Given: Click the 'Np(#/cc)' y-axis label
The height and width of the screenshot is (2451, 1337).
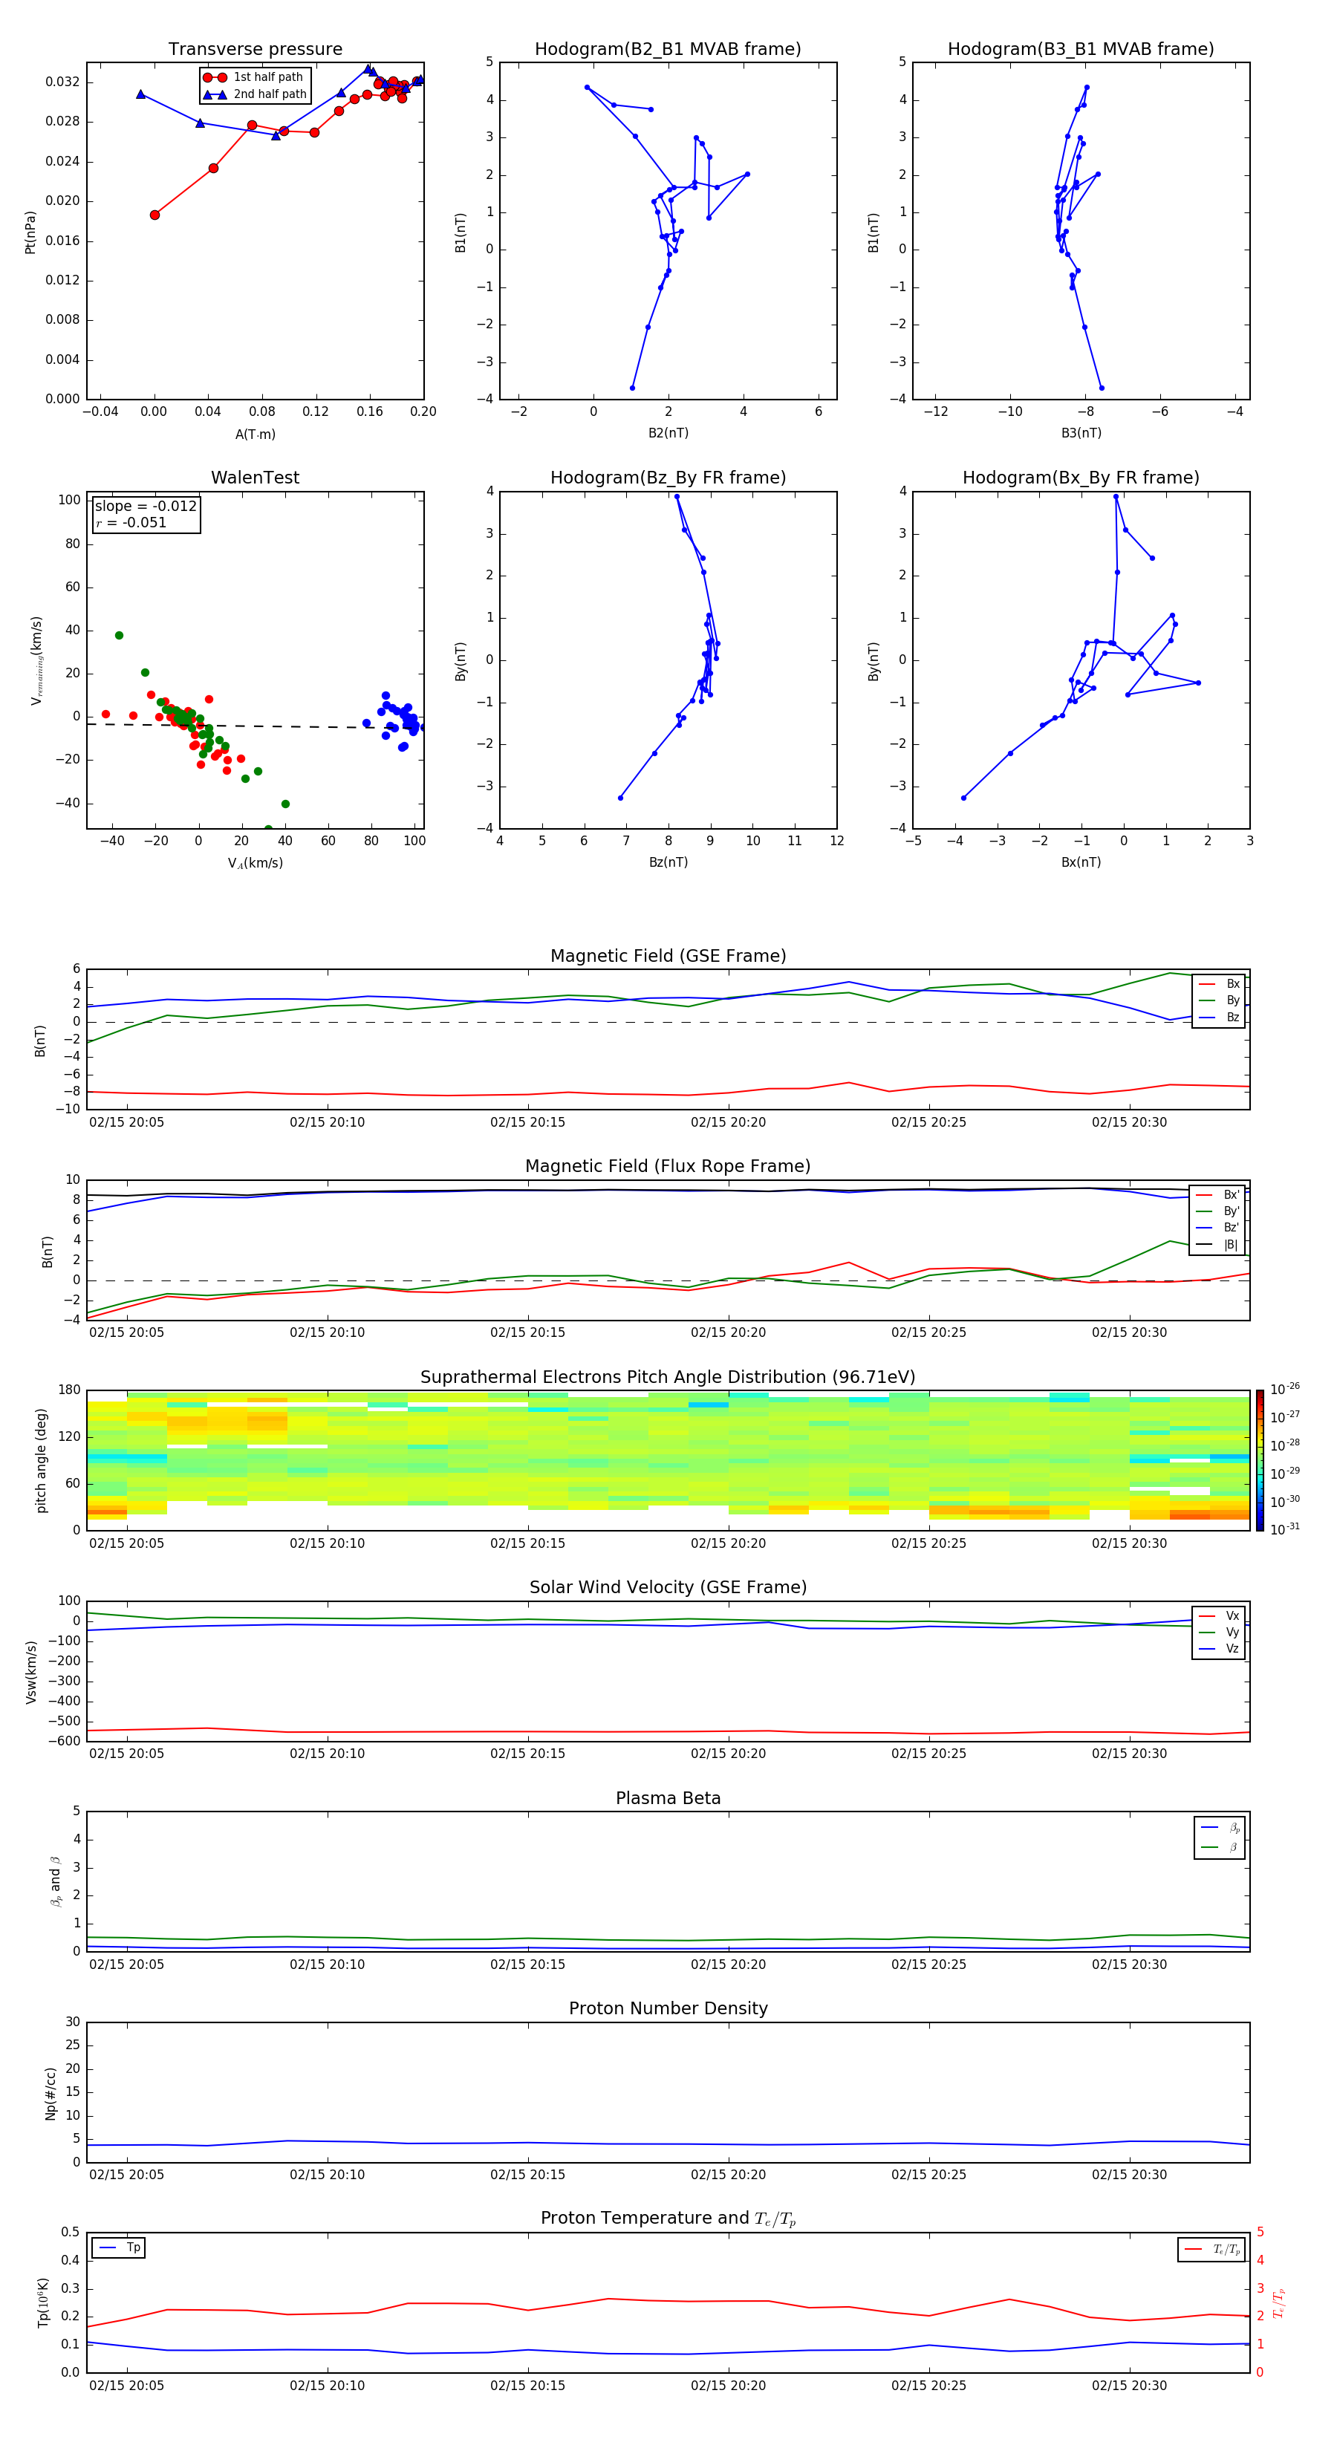Looking at the screenshot, I should 51,2093.
